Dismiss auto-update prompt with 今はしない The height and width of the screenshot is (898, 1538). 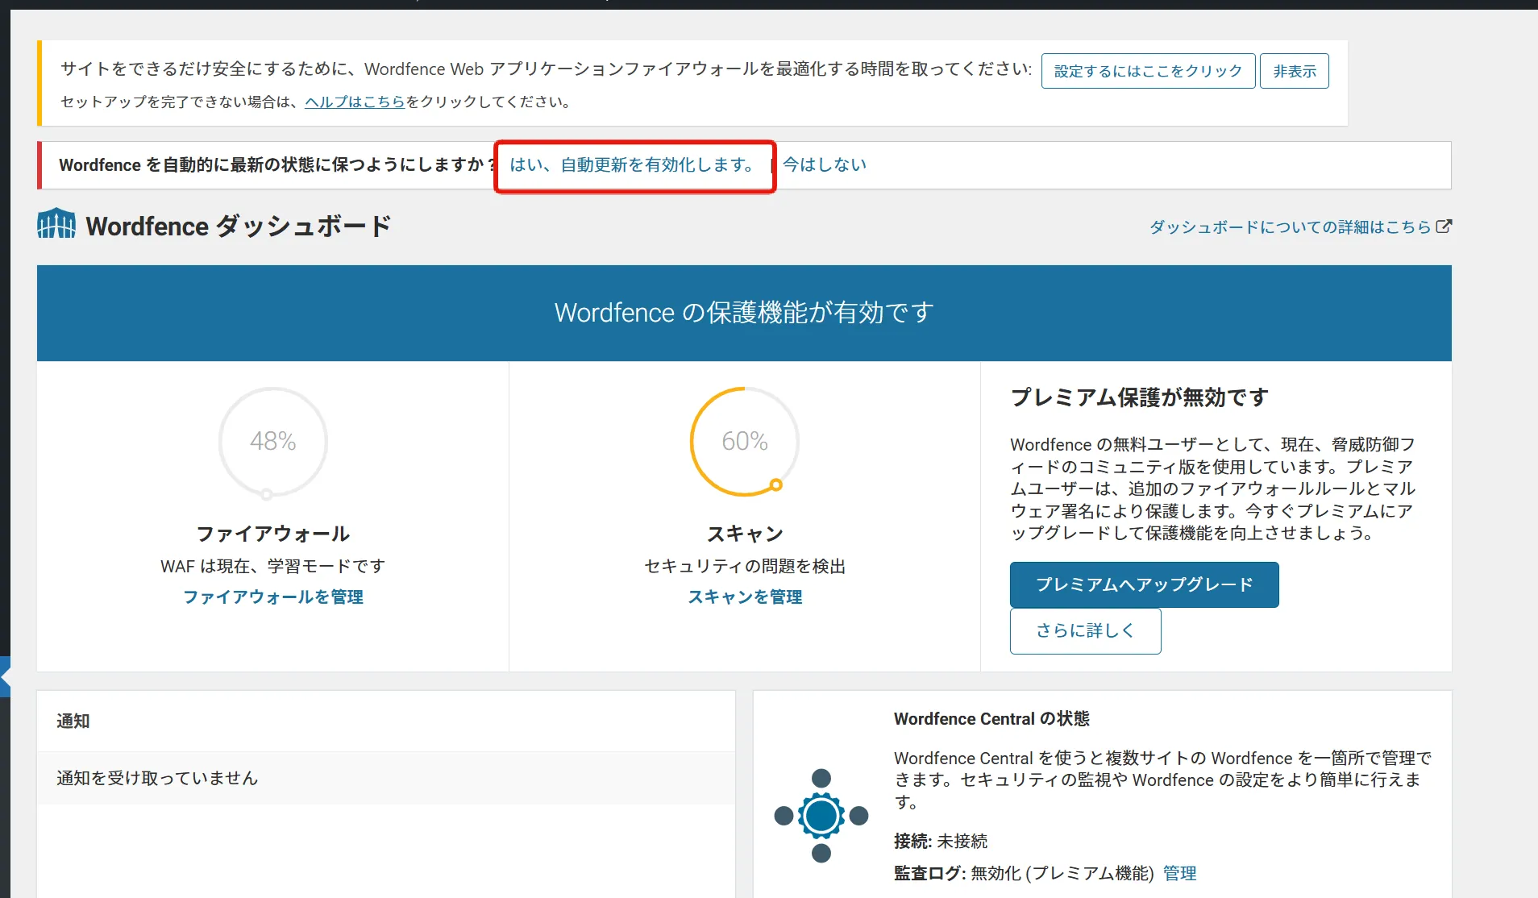[x=824, y=164]
